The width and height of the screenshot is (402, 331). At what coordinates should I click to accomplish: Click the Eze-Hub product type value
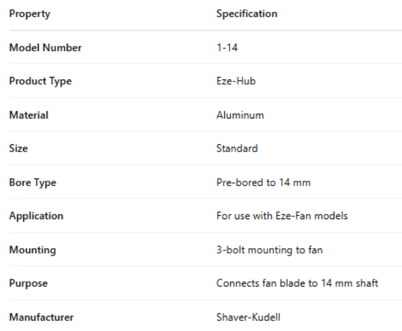235,81
